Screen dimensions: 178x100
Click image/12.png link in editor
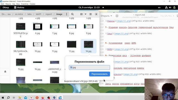[x=121, y=33]
